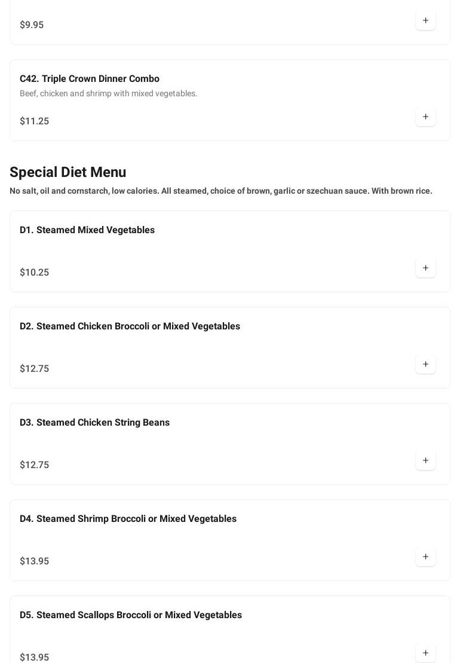Open C42. Triple Crown Dinner Combo title
The width and height of the screenshot is (460, 663).
(90, 79)
